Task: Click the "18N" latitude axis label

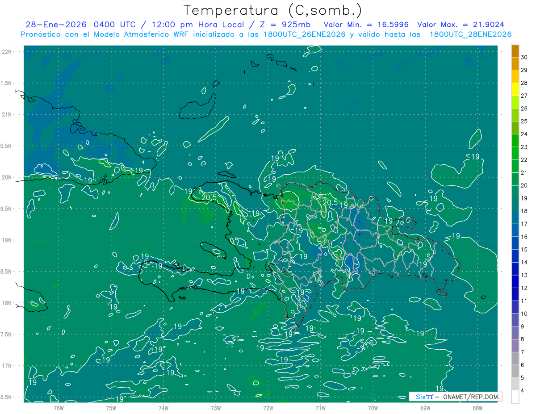Action: pyautogui.click(x=7, y=303)
